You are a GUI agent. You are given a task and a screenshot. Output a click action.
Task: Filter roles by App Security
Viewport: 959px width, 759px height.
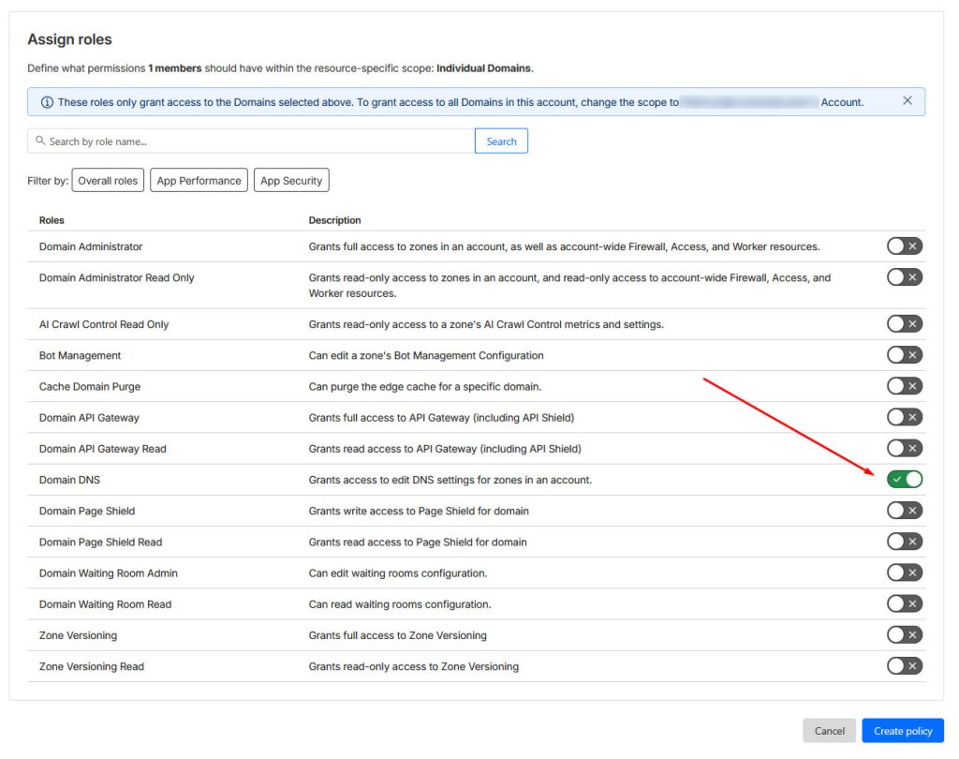tap(291, 181)
